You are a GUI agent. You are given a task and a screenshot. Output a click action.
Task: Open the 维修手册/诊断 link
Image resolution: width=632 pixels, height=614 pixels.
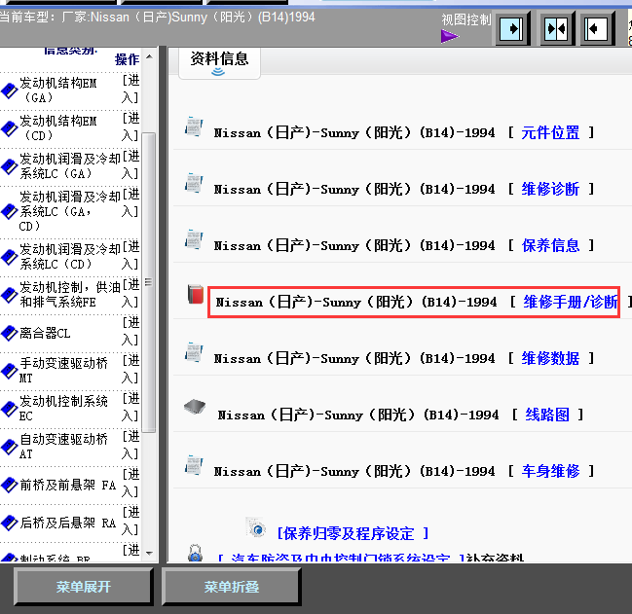point(570,302)
